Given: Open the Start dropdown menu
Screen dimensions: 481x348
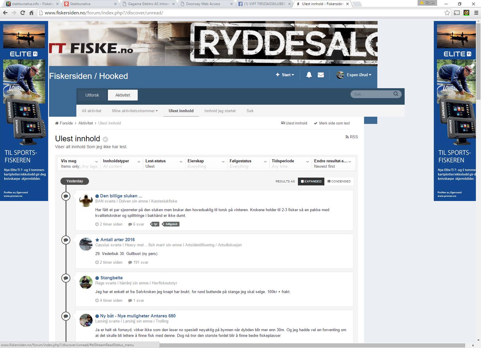Looking at the screenshot, I should point(285,75).
